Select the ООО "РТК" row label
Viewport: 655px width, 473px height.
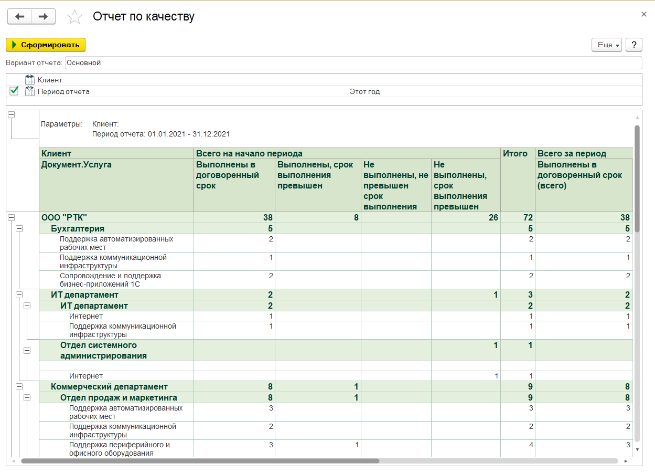(x=64, y=217)
